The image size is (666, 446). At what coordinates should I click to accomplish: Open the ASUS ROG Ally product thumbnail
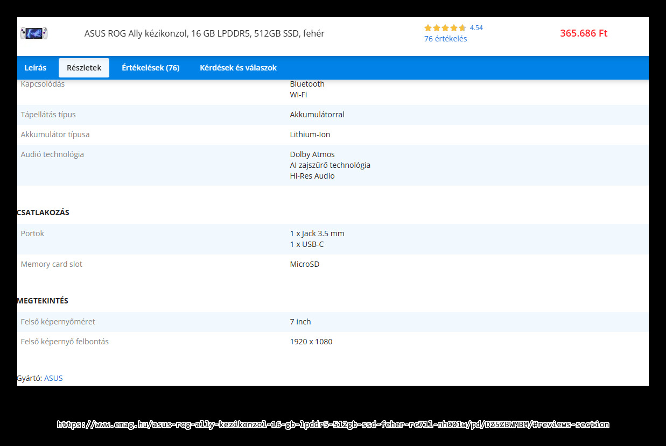tap(34, 33)
